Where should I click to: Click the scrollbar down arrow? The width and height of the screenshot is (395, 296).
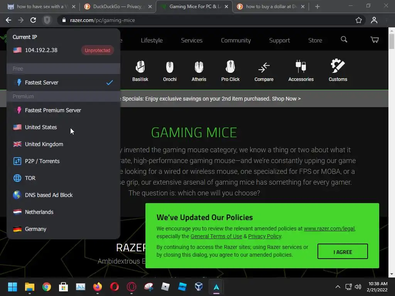tap(392, 274)
